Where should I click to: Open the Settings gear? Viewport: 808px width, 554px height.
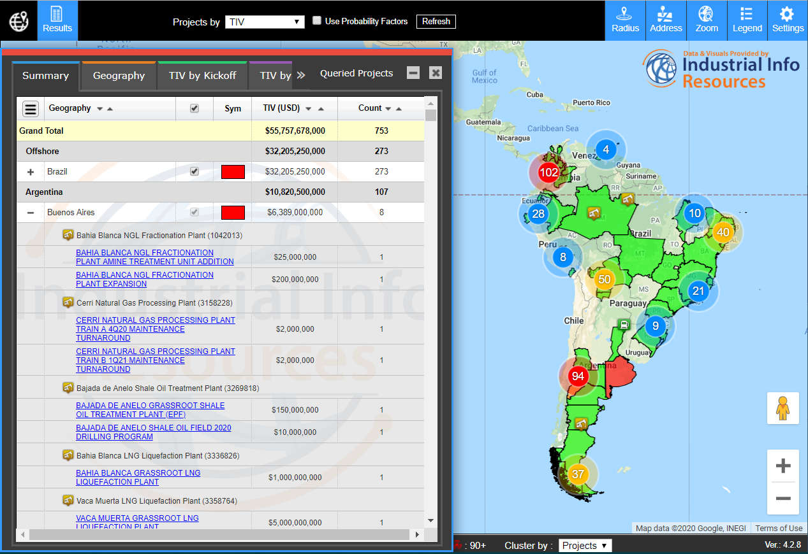click(x=788, y=20)
